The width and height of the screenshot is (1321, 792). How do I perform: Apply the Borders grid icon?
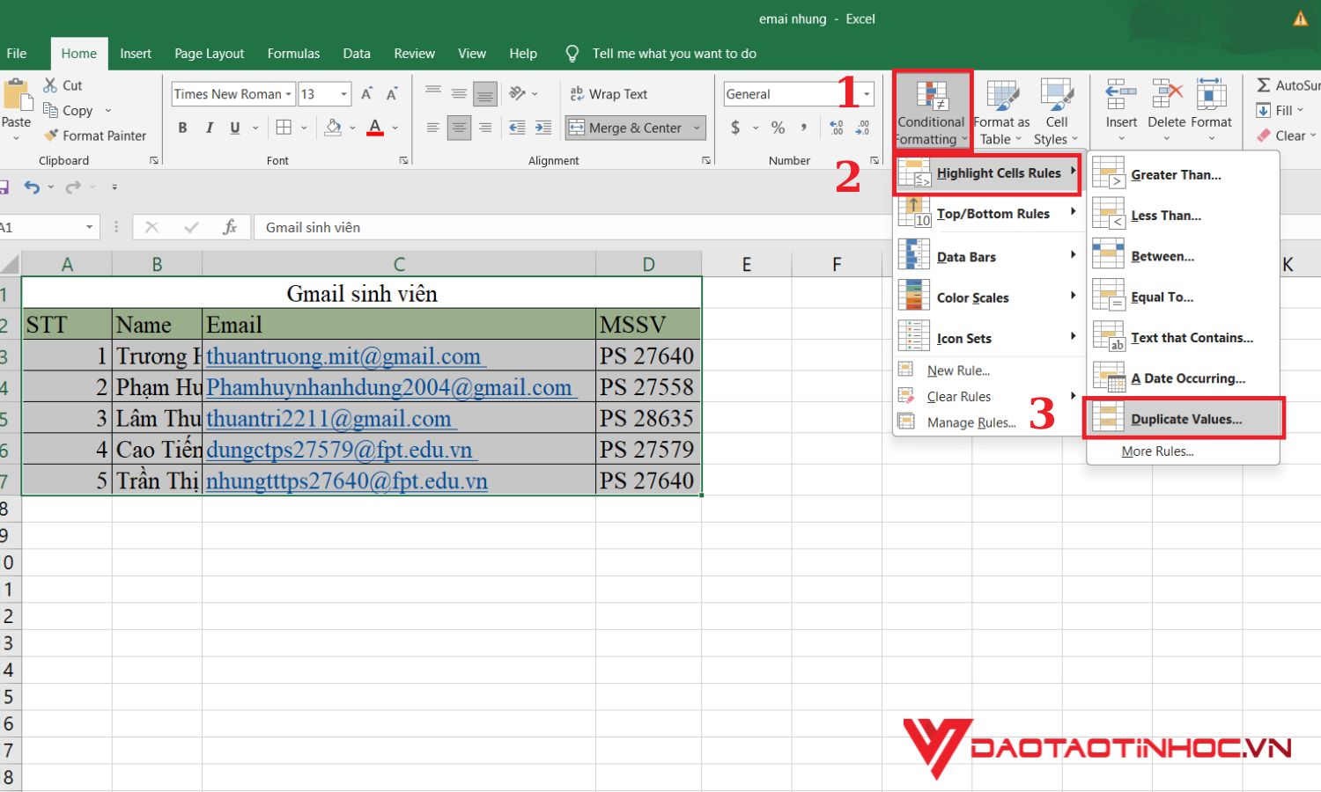(x=284, y=128)
